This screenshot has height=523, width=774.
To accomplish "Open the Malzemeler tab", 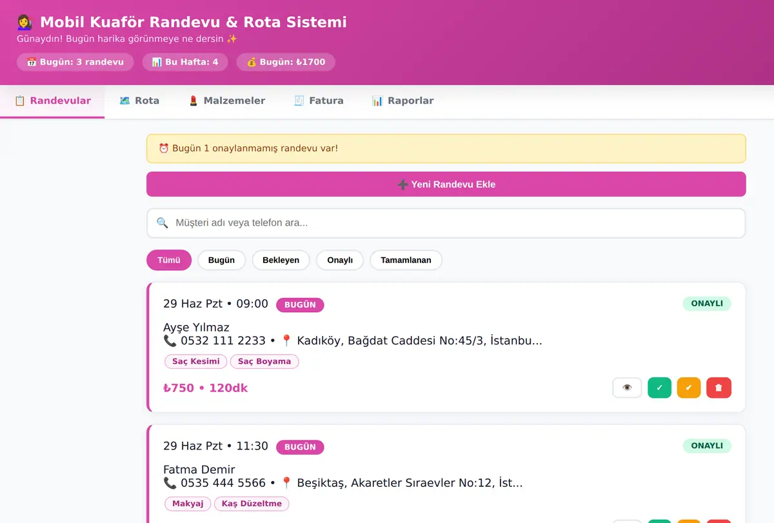I will (x=226, y=101).
